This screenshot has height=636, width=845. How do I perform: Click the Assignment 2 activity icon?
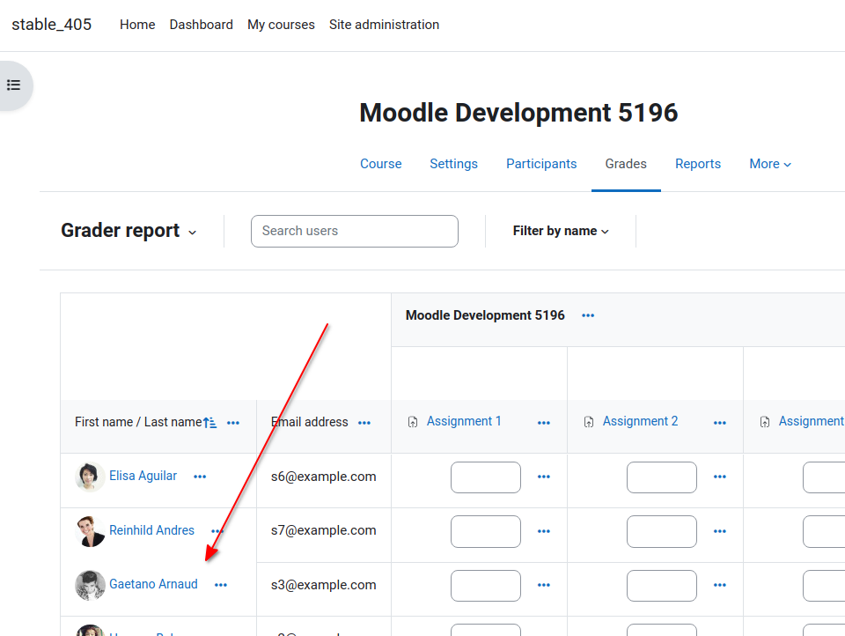(589, 422)
